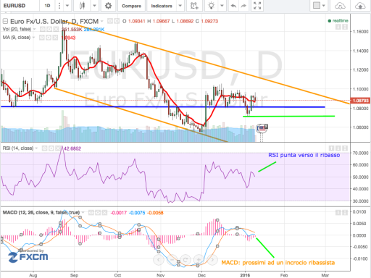Click the Compare button
Image resolution: width=371 pixels, height=278 pixels.
click(x=131, y=6)
